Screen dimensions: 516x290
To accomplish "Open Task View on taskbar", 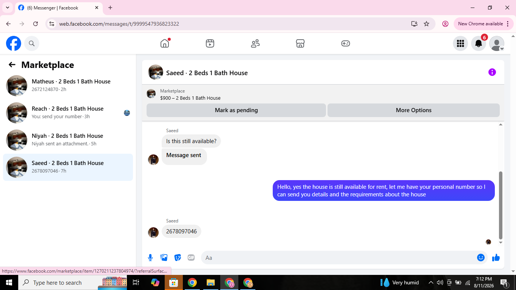I will [136, 282].
